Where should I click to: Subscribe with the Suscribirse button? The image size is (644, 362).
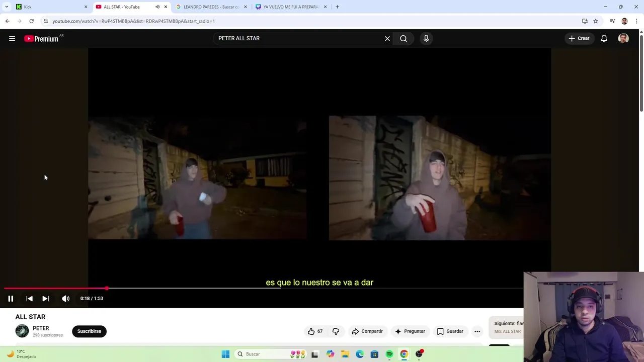89,331
